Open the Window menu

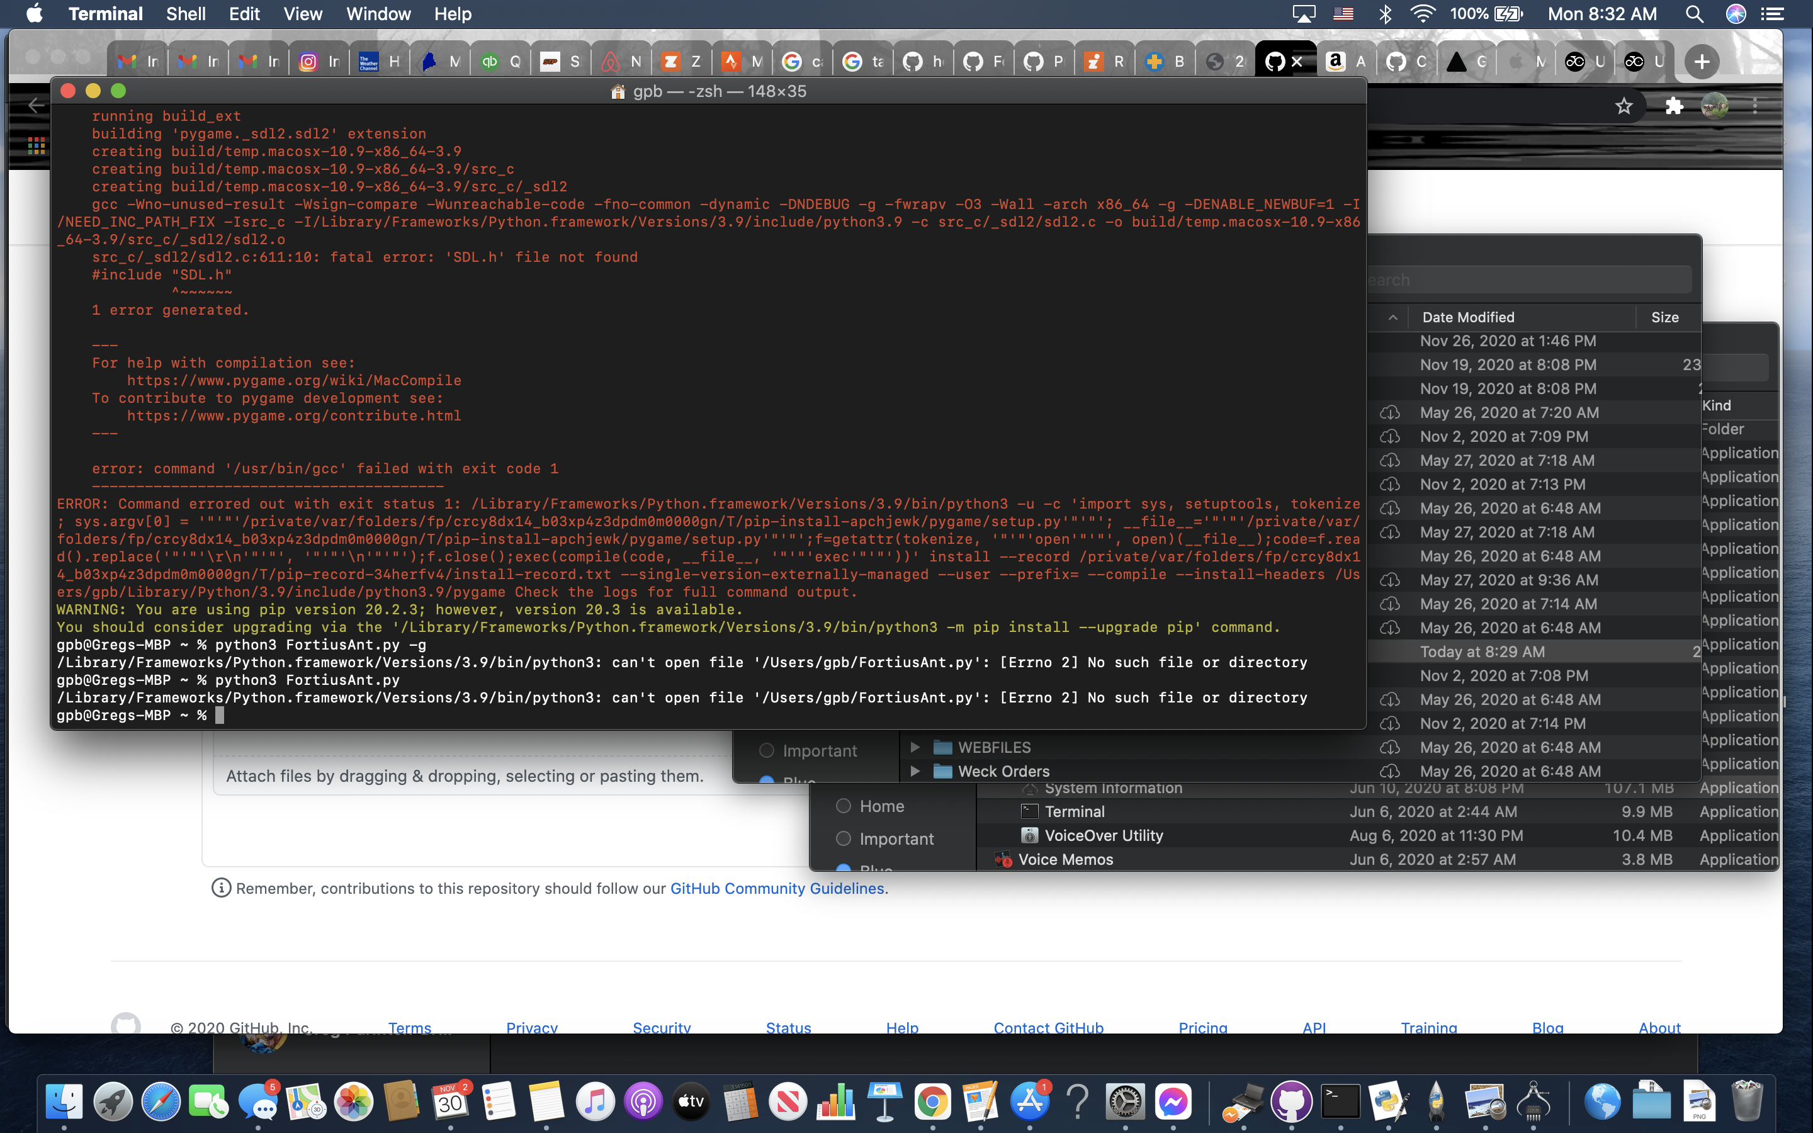378,13
